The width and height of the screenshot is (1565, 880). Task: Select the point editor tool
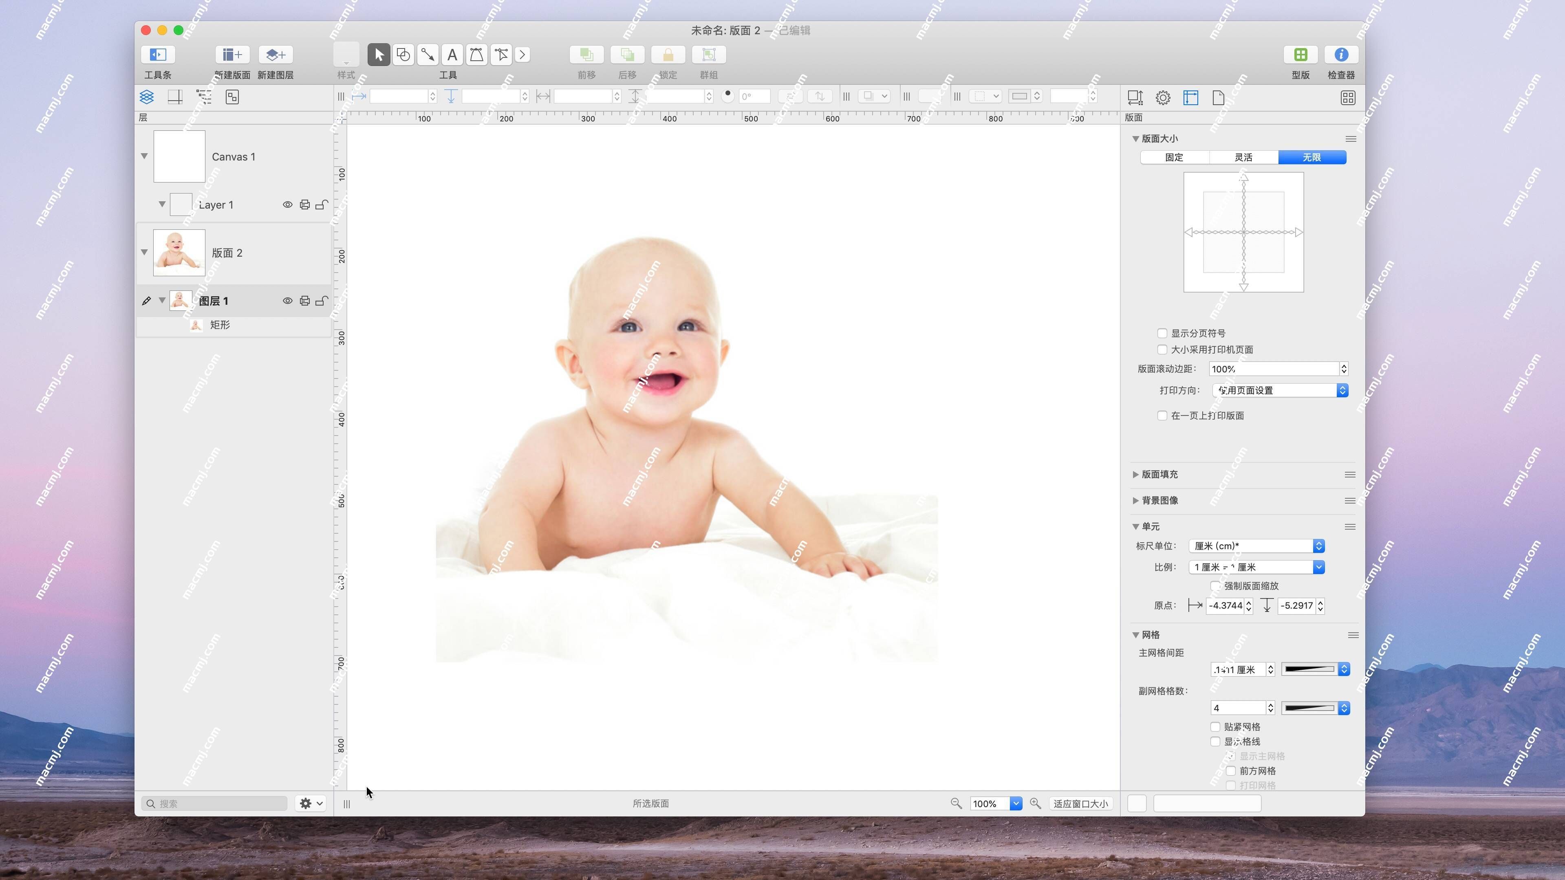501,55
